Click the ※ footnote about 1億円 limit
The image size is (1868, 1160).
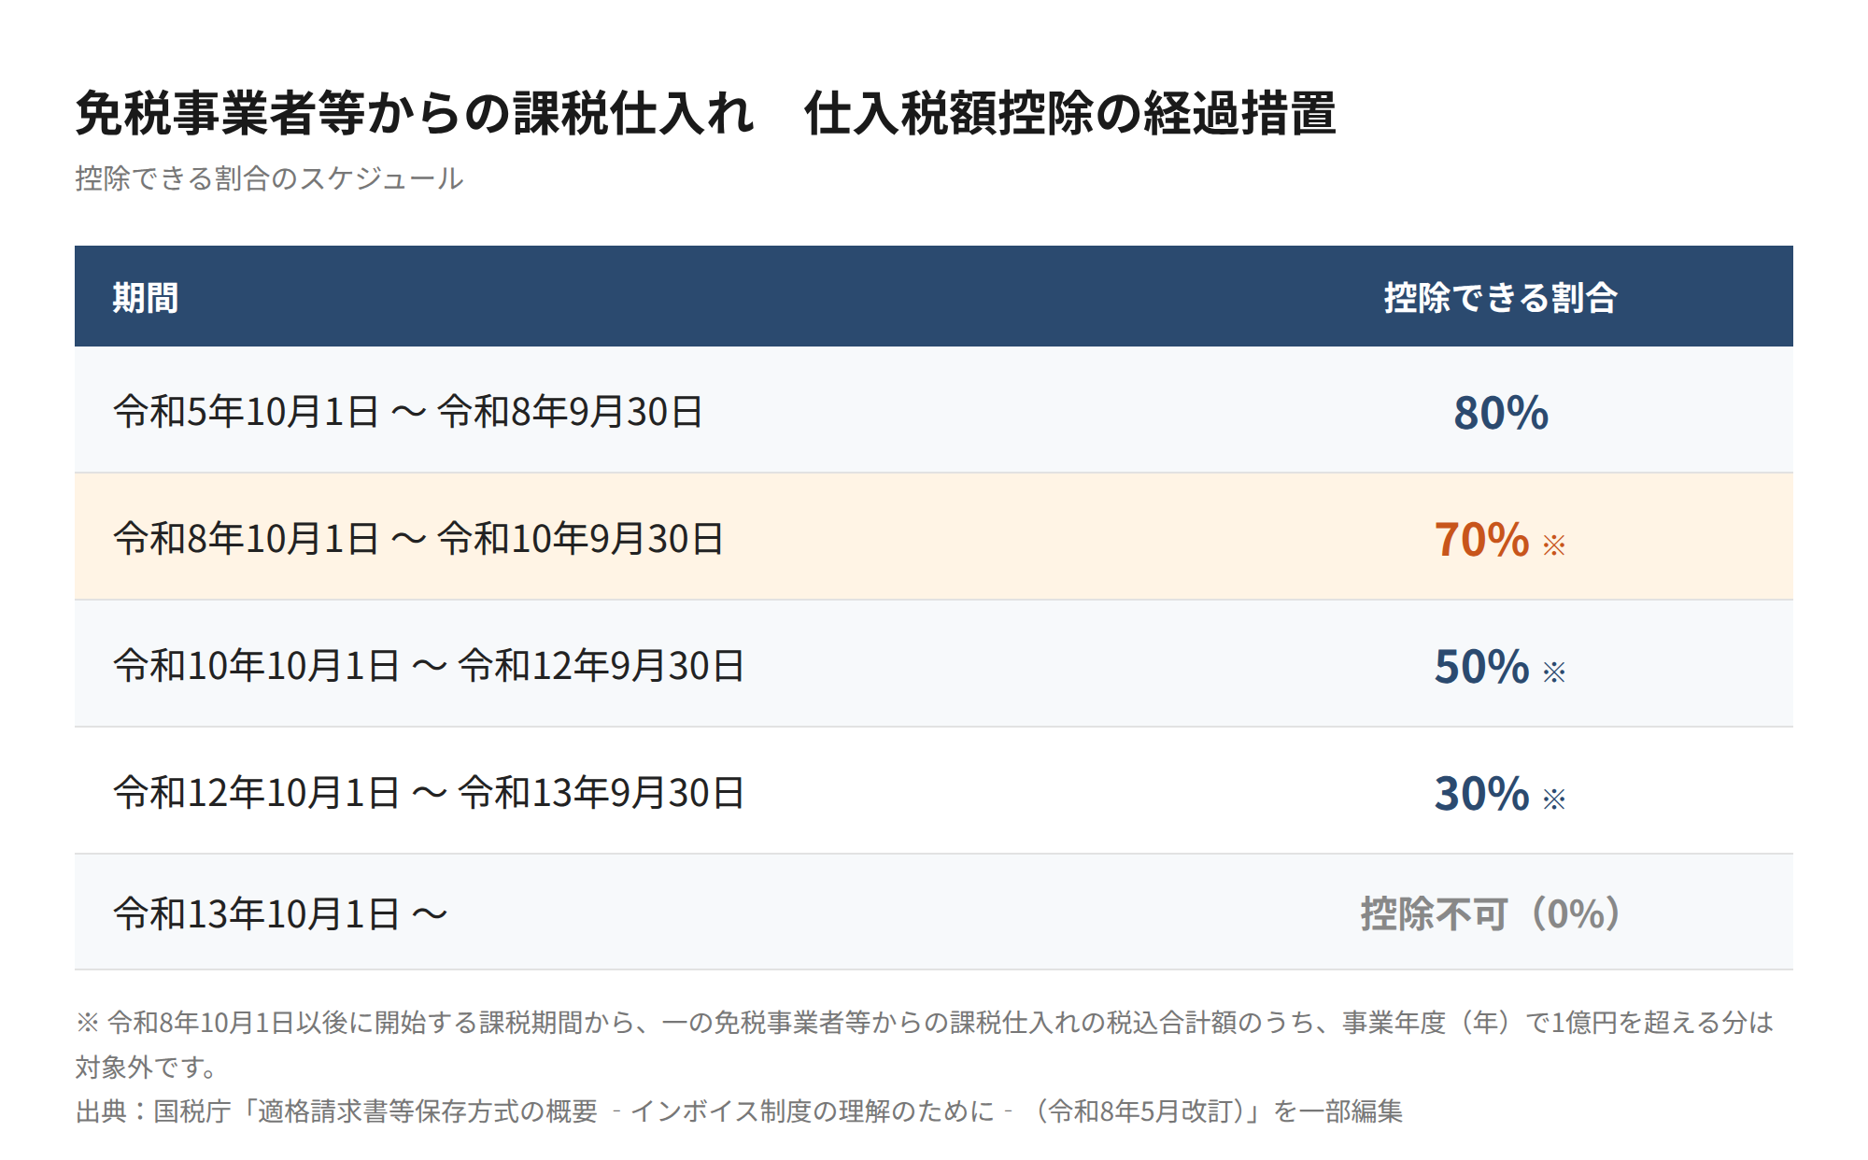click(925, 1023)
